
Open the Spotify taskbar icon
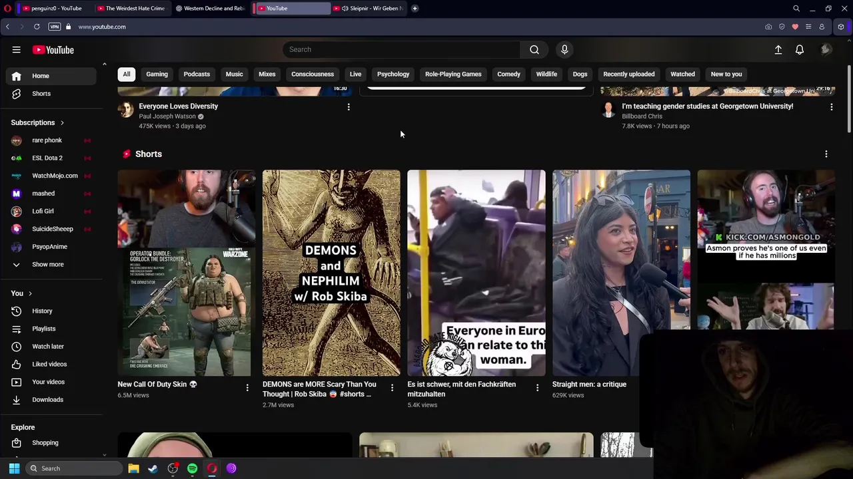[192, 468]
